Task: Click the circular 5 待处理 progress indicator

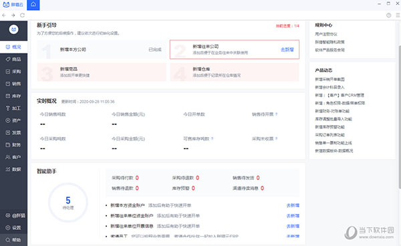Action: pyautogui.click(x=68, y=203)
